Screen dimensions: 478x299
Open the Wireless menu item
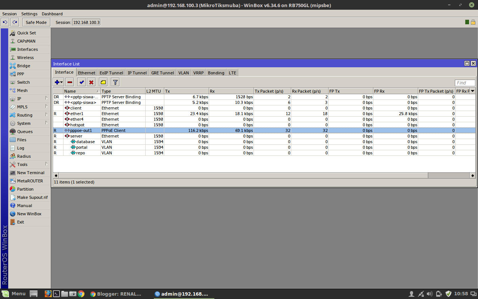30,58
